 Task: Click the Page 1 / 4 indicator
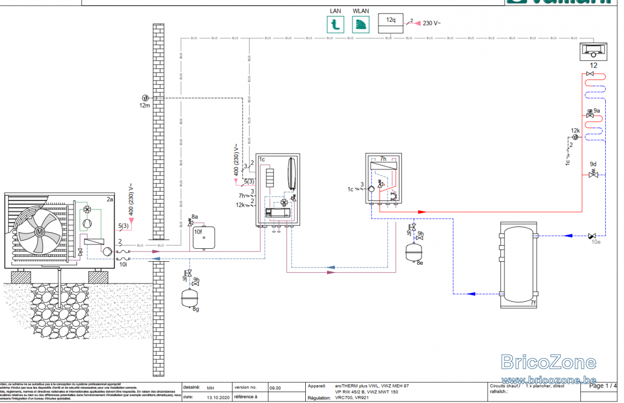pos(603,386)
